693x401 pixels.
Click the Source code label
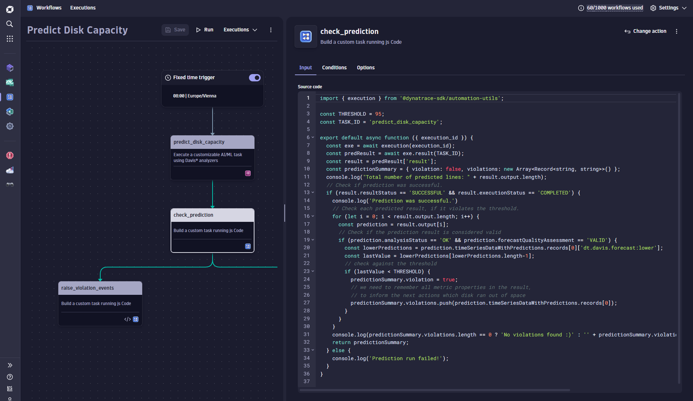click(310, 87)
